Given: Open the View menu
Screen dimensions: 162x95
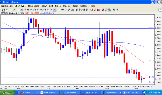Looking at the screenshot, I should pos(44,6).
